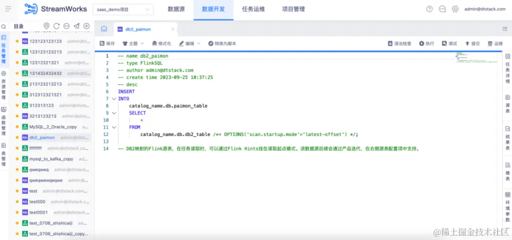Click 转换为脚本 button

(x=222, y=44)
